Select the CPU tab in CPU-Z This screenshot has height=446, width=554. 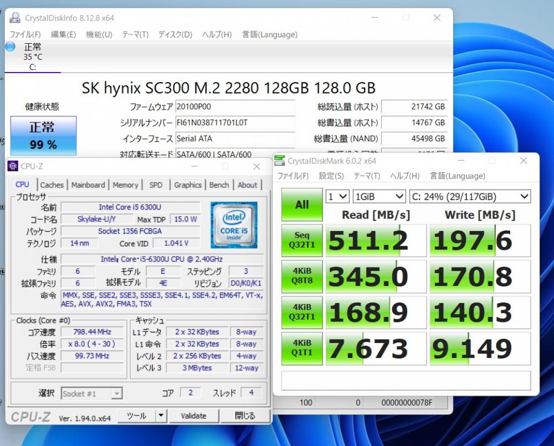pyautogui.click(x=22, y=184)
